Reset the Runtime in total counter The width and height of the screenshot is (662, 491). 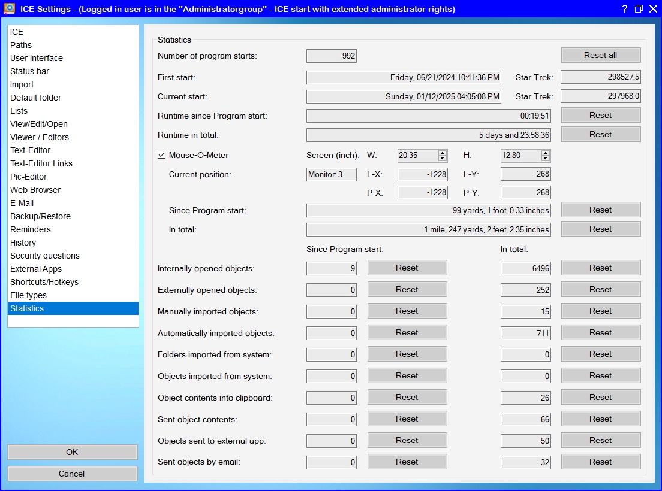pos(600,134)
